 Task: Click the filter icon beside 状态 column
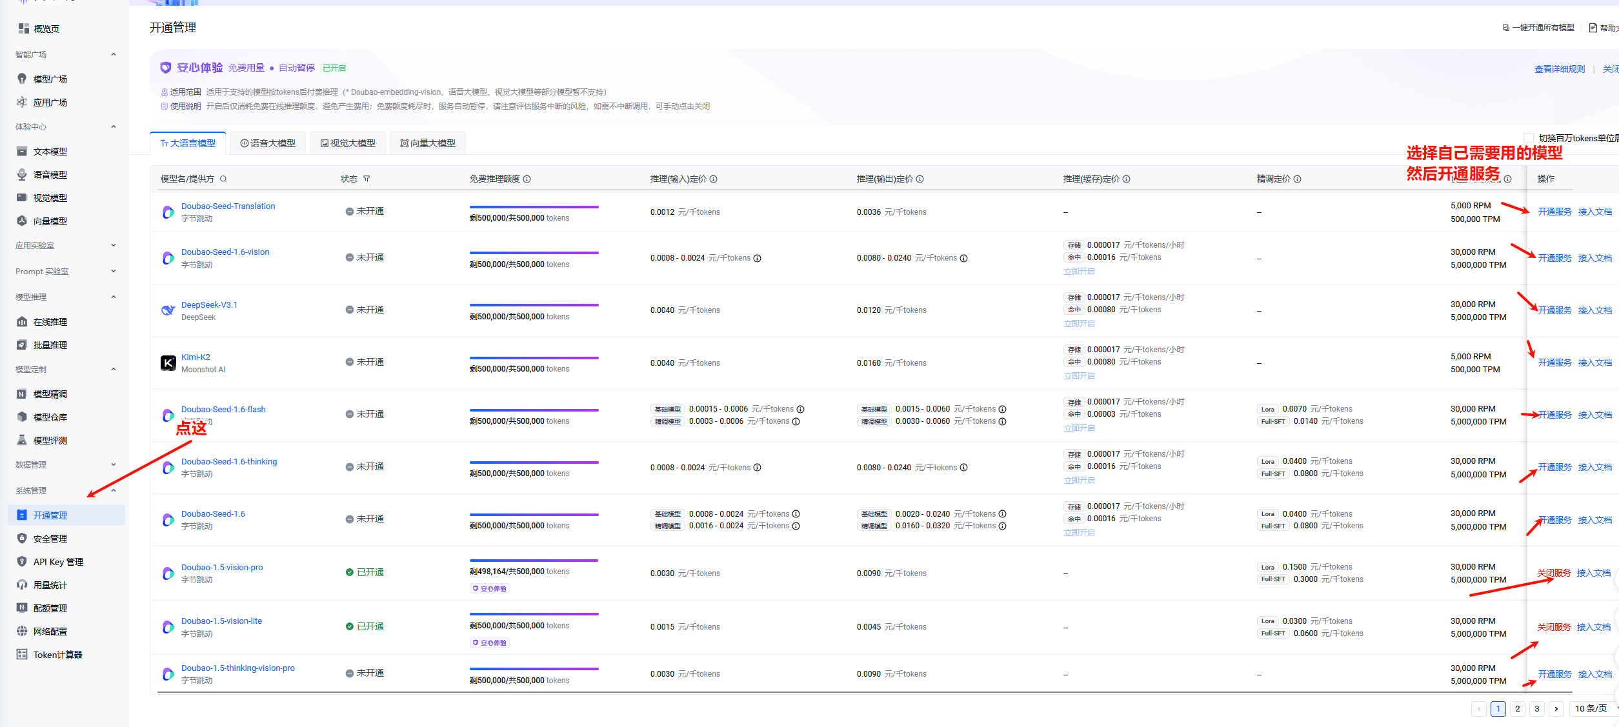[367, 179]
